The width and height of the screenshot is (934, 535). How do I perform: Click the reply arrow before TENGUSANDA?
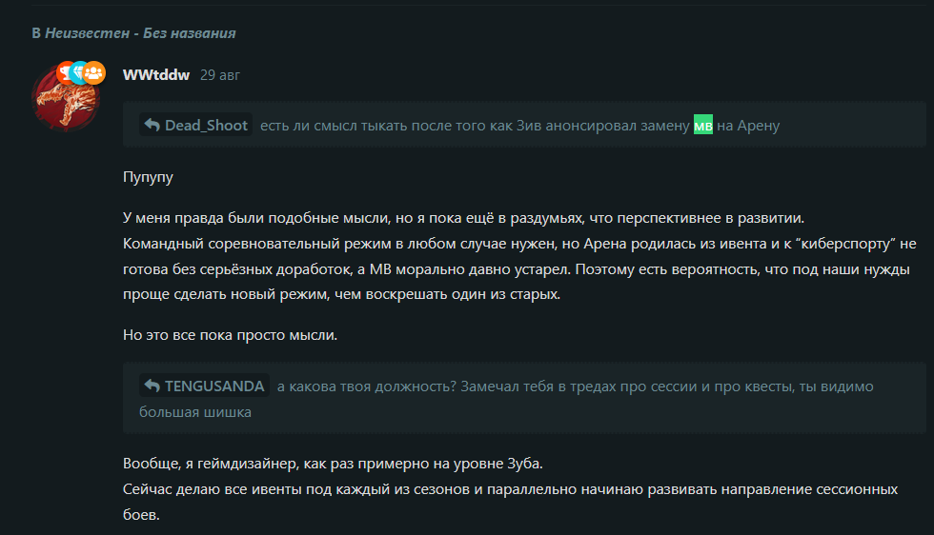(152, 386)
